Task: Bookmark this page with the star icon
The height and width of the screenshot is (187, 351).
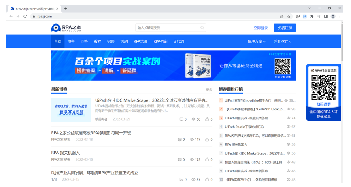Action: [289, 16]
